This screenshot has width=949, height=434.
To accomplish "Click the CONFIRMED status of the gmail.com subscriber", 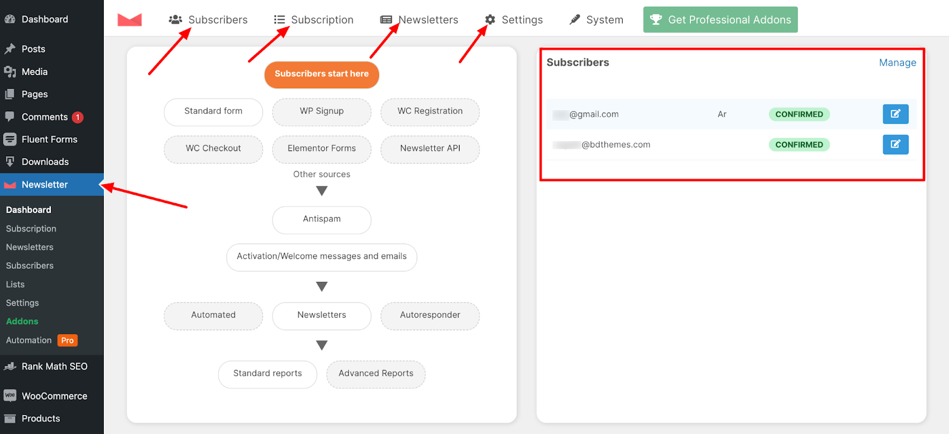I will (x=799, y=114).
